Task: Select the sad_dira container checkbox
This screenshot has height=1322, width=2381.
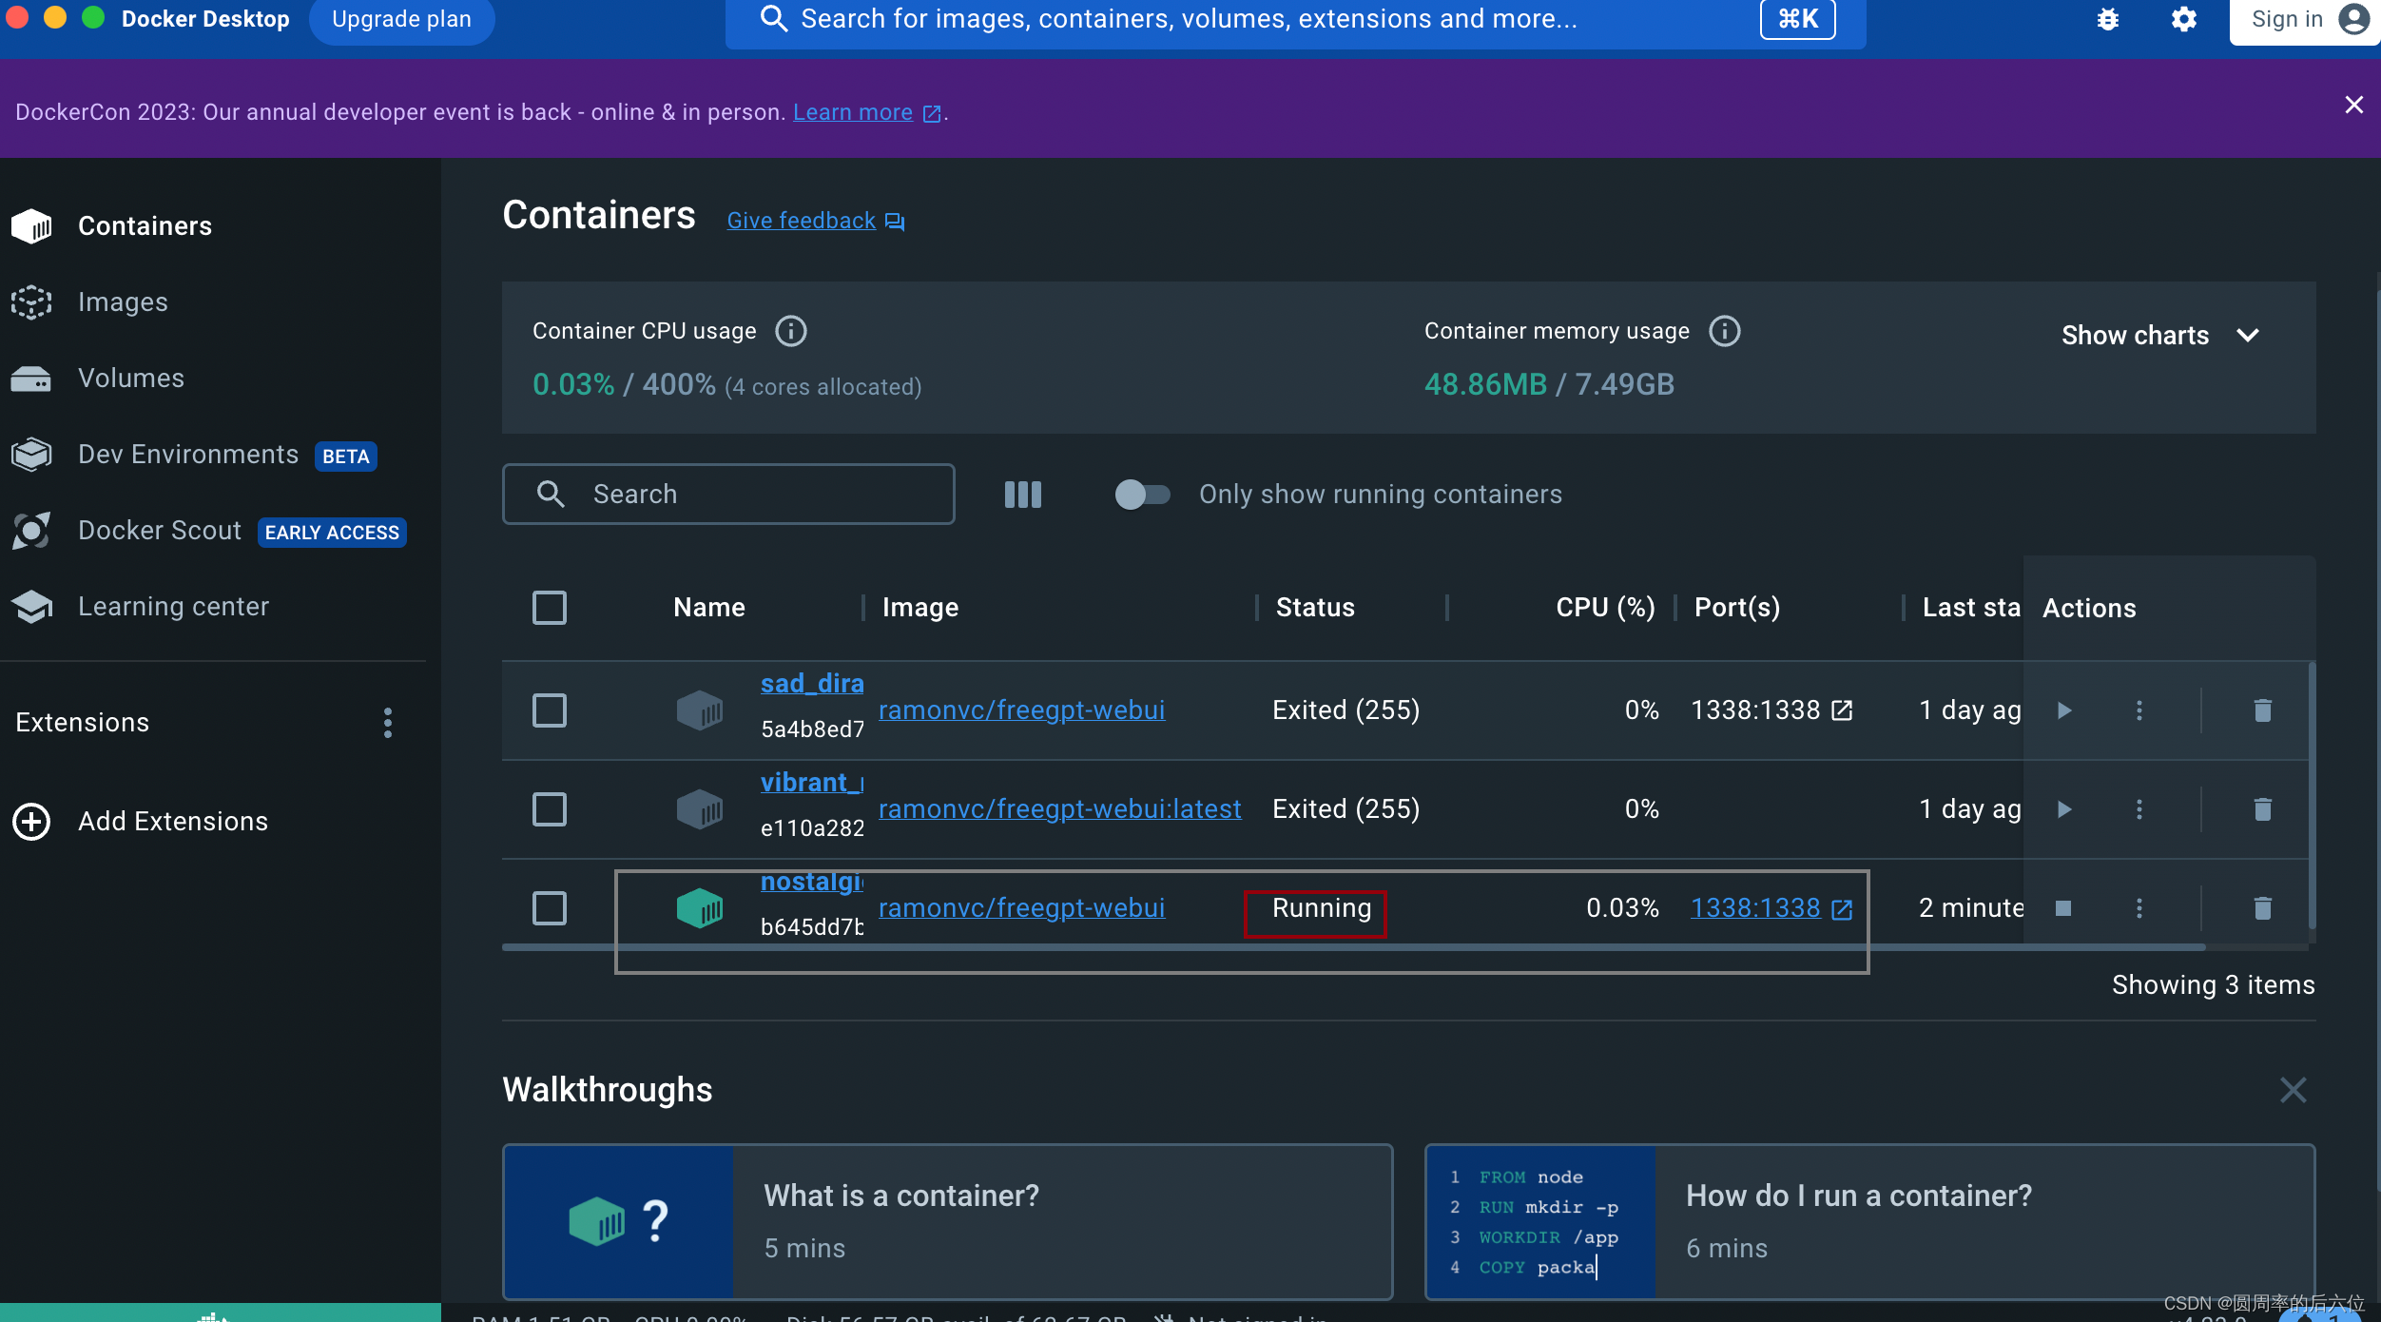Action: [550, 710]
